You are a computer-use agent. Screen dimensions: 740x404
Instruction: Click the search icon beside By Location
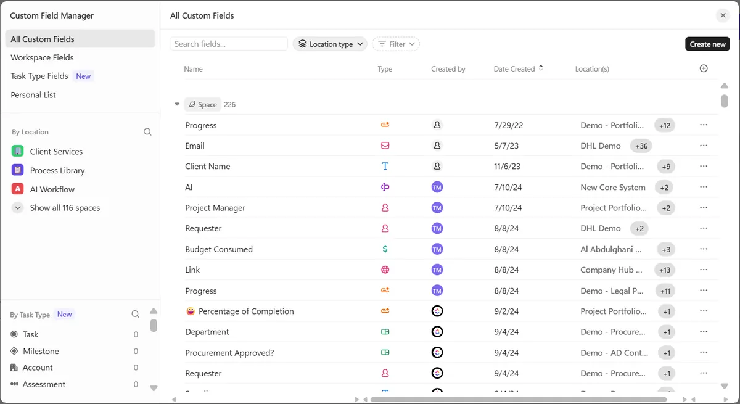pyautogui.click(x=147, y=132)
